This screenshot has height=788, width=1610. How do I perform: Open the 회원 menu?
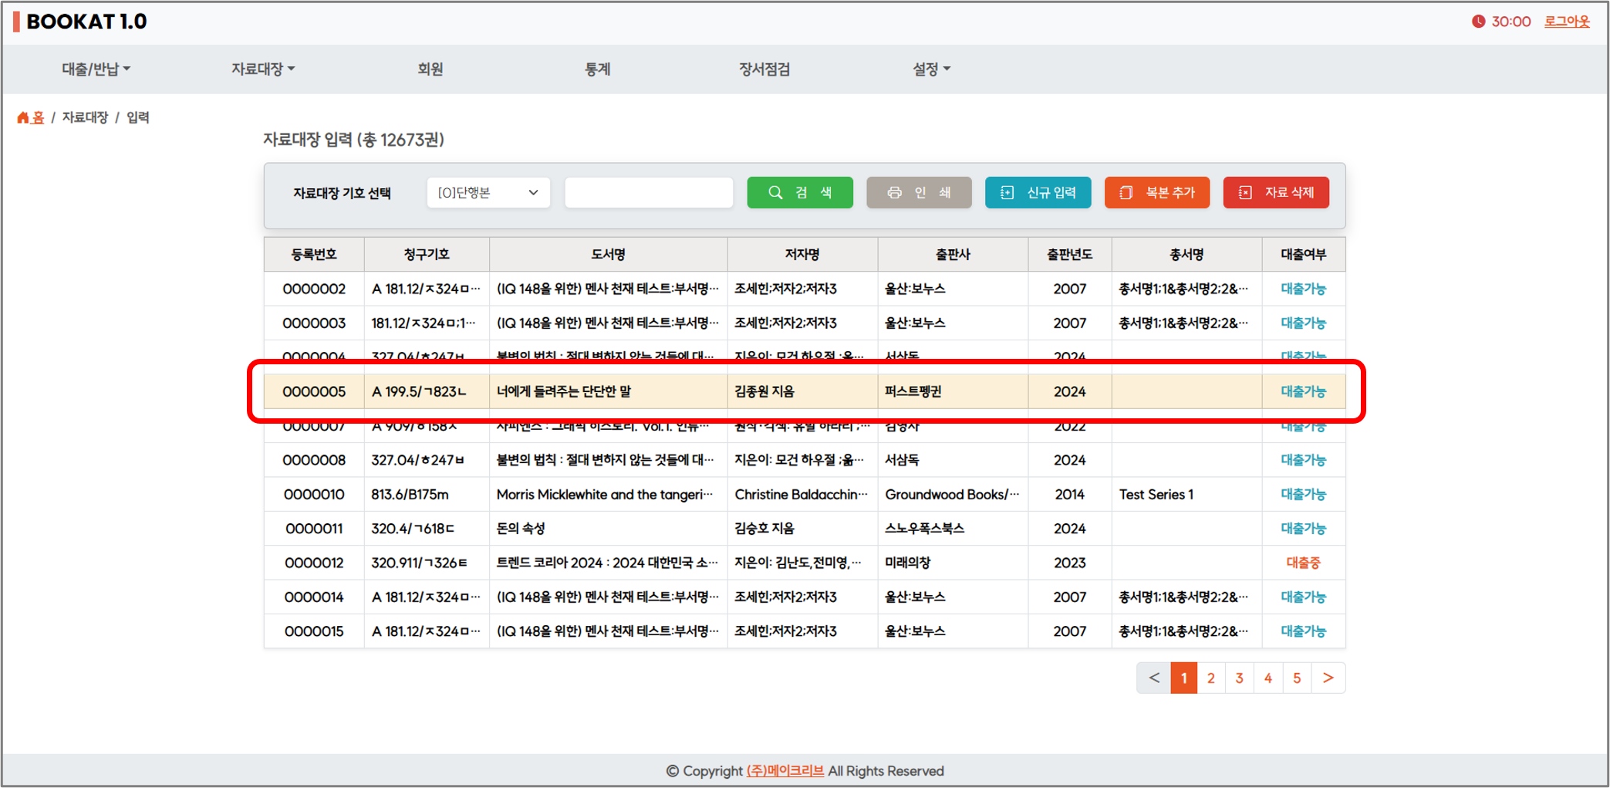click(430, 69)
